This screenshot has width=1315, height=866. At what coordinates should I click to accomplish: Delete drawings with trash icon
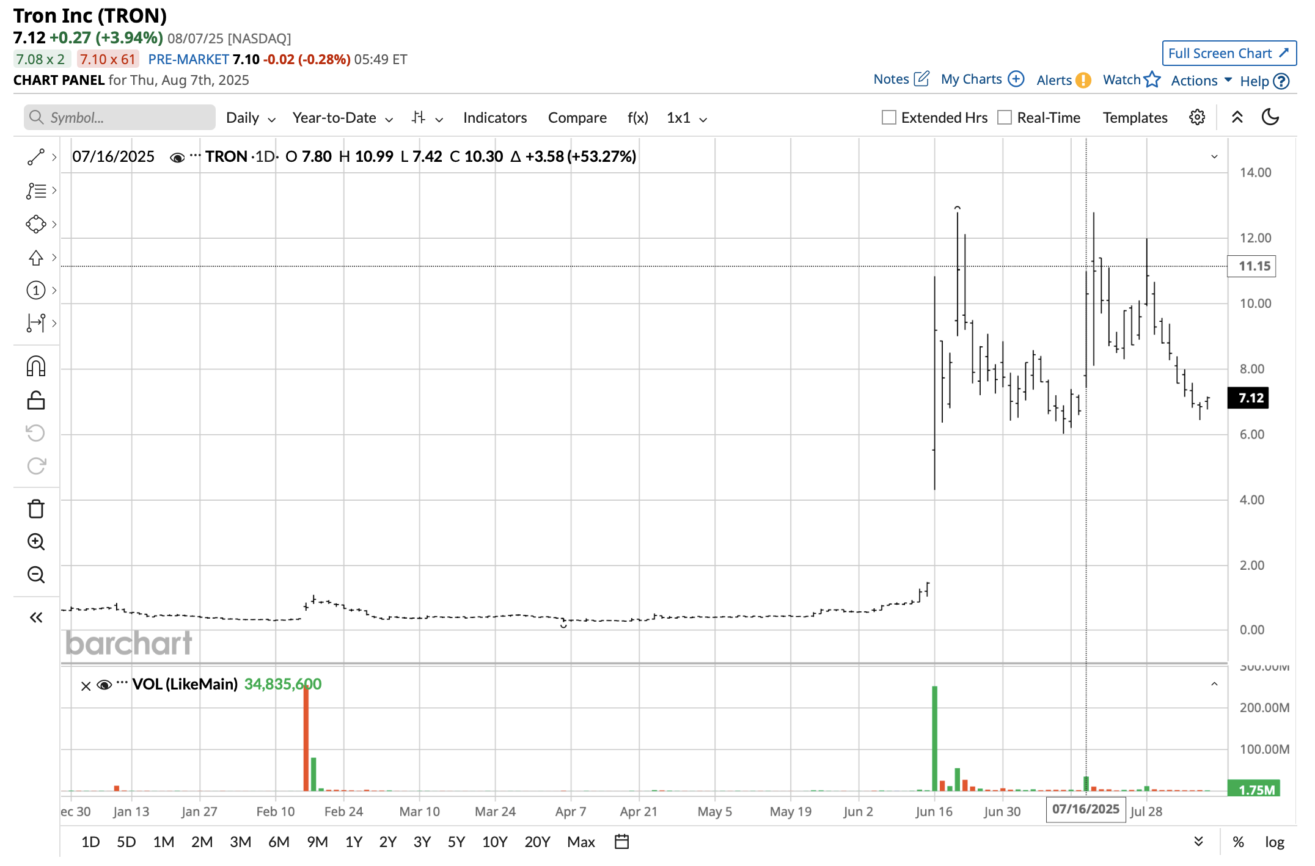click(x=36, y=509)
